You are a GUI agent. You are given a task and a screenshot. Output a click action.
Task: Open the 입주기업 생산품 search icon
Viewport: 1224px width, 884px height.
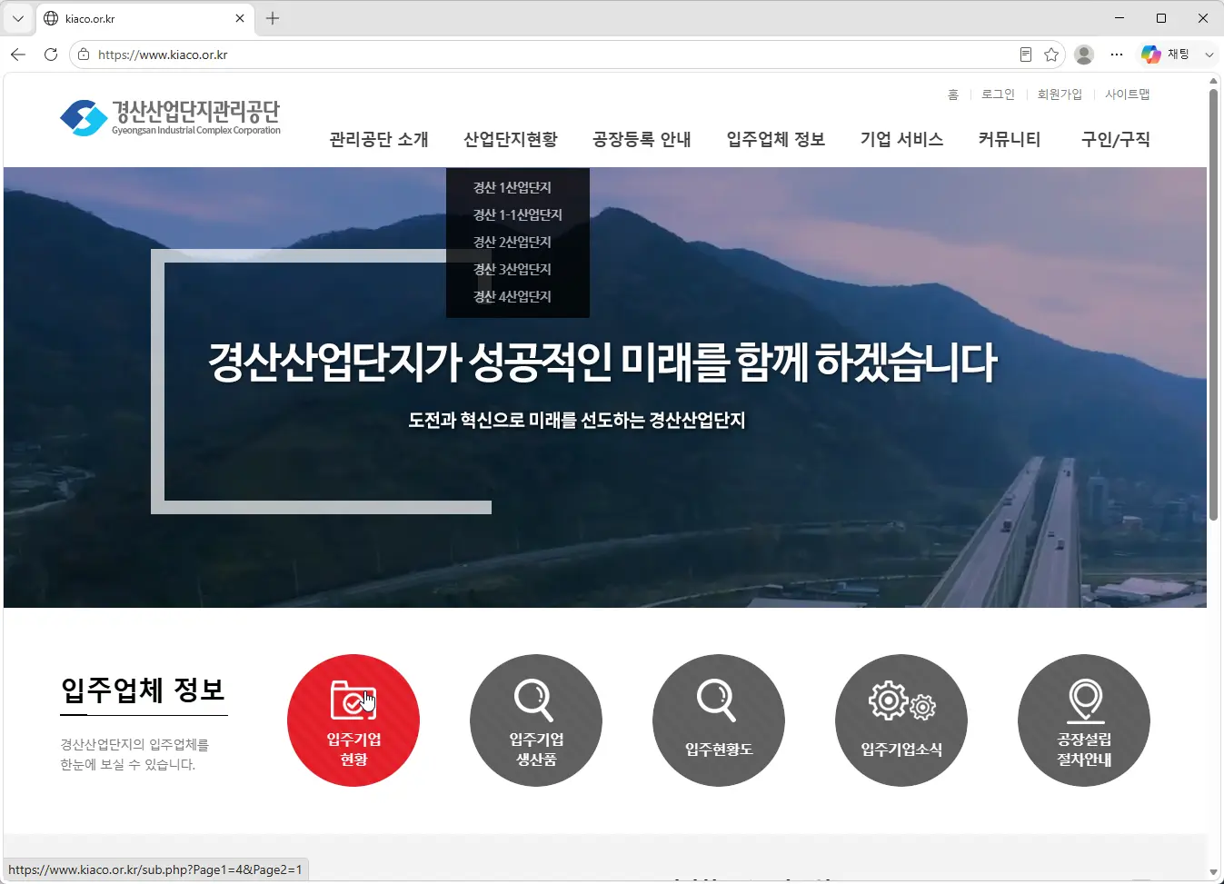point(536,720)
